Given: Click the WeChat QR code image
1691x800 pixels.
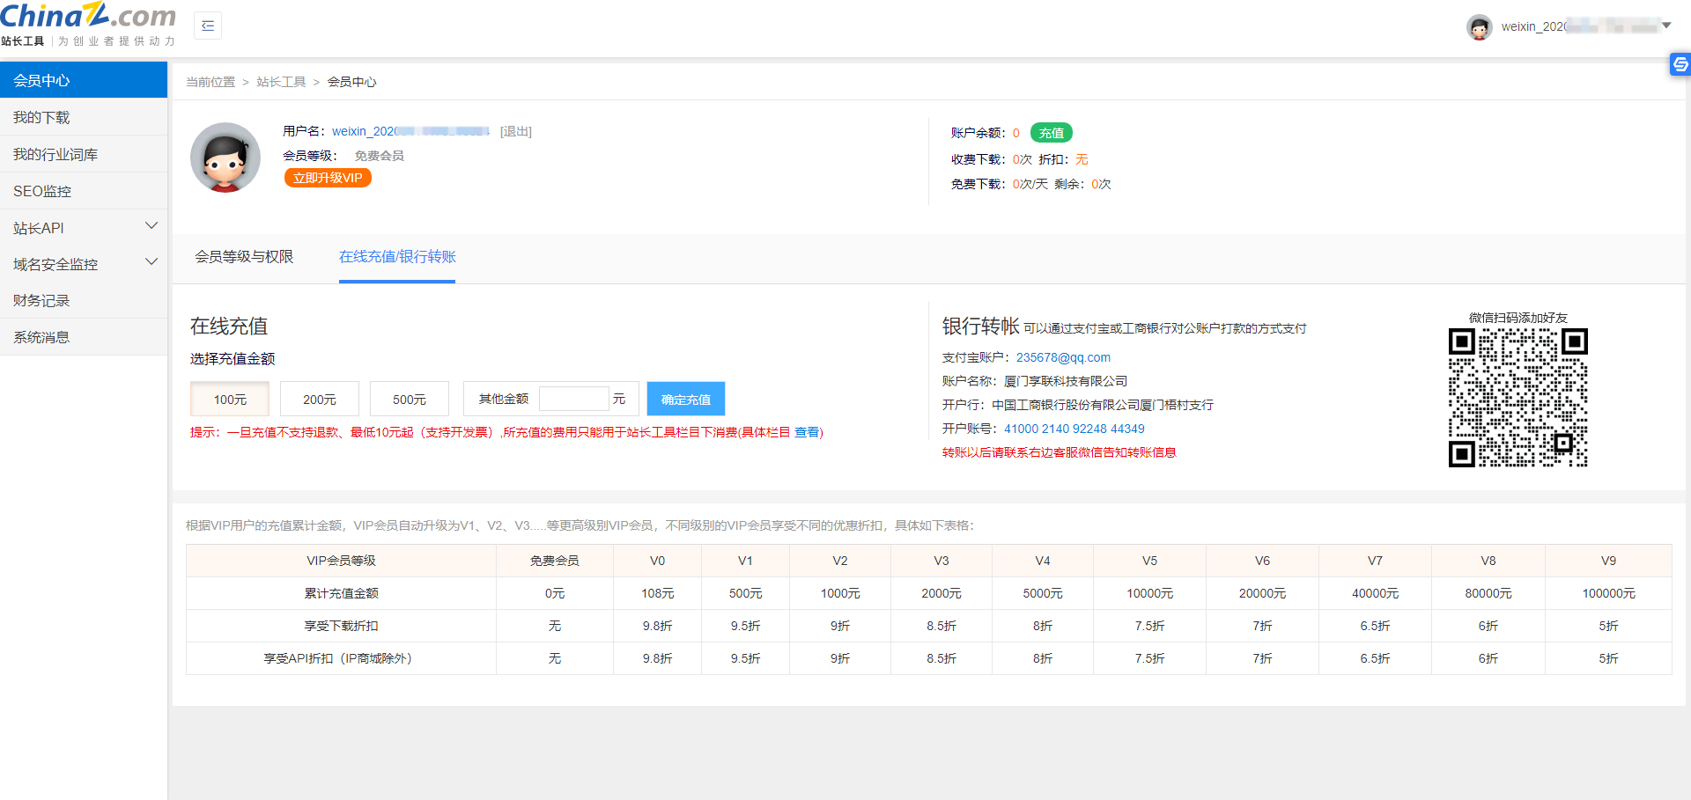Looking at the screenshot, I should click(x=1518, y=397).
